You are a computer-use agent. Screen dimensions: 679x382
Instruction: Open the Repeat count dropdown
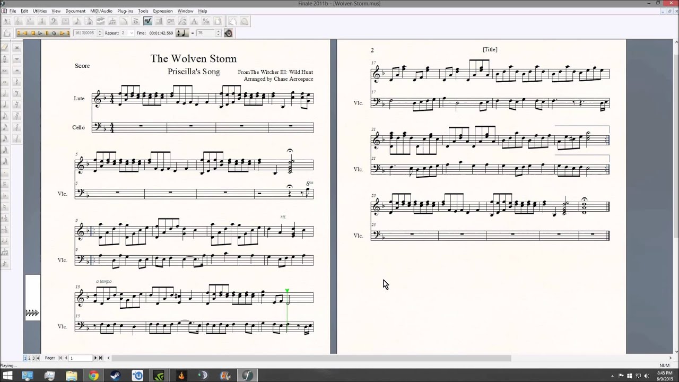(x=131, y=33)
